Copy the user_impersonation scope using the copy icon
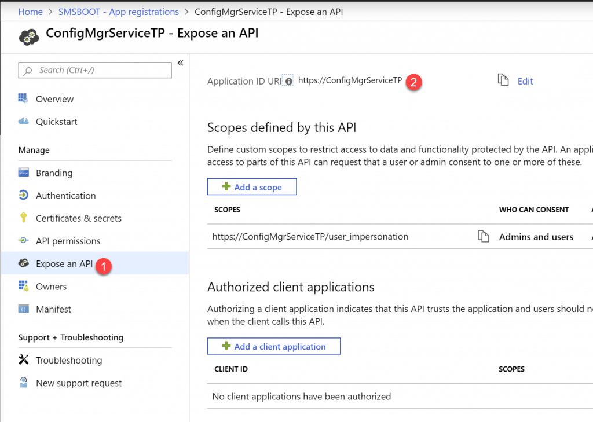The height and width of the screenshot is (422, 593). pyautogui.click(x=484, y=236)
